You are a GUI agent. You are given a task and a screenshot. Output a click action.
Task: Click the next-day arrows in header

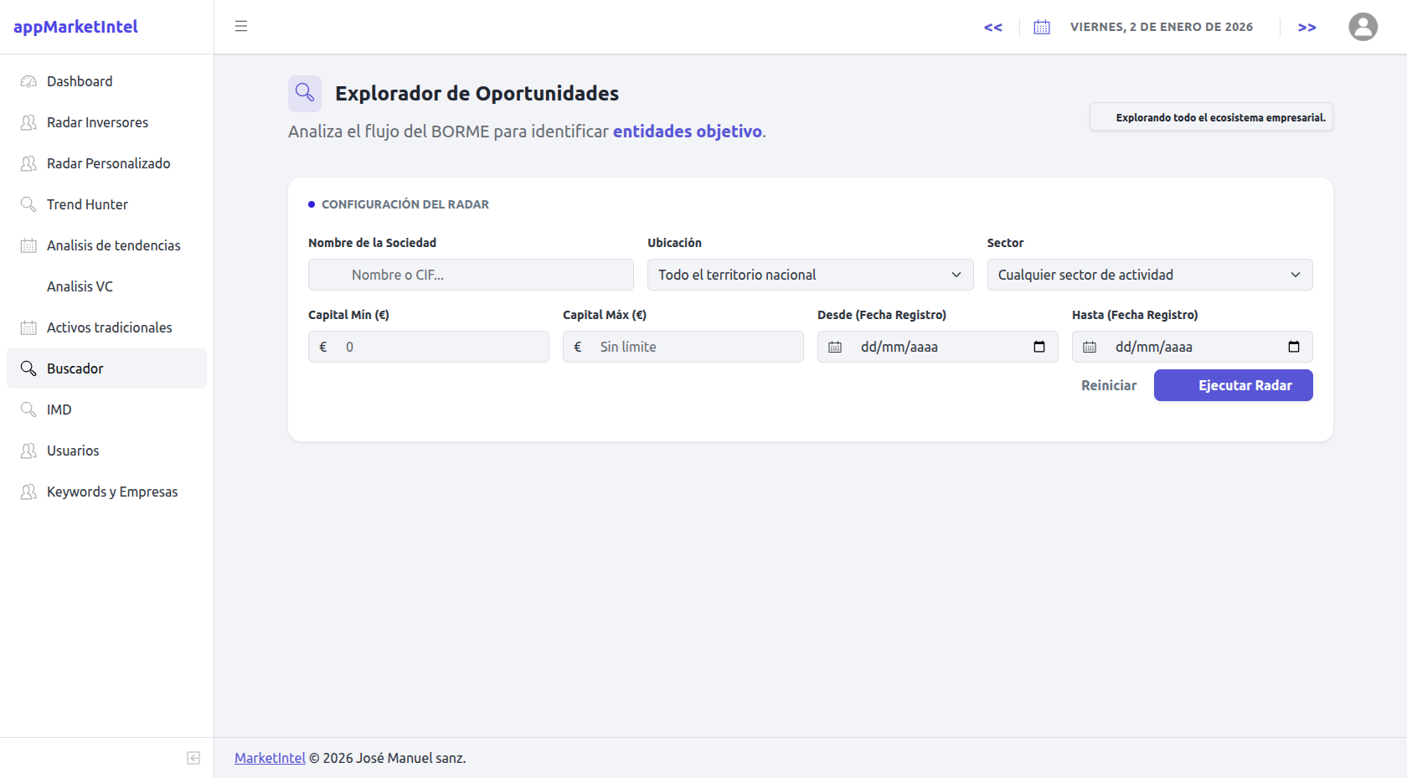(1306, 26)
